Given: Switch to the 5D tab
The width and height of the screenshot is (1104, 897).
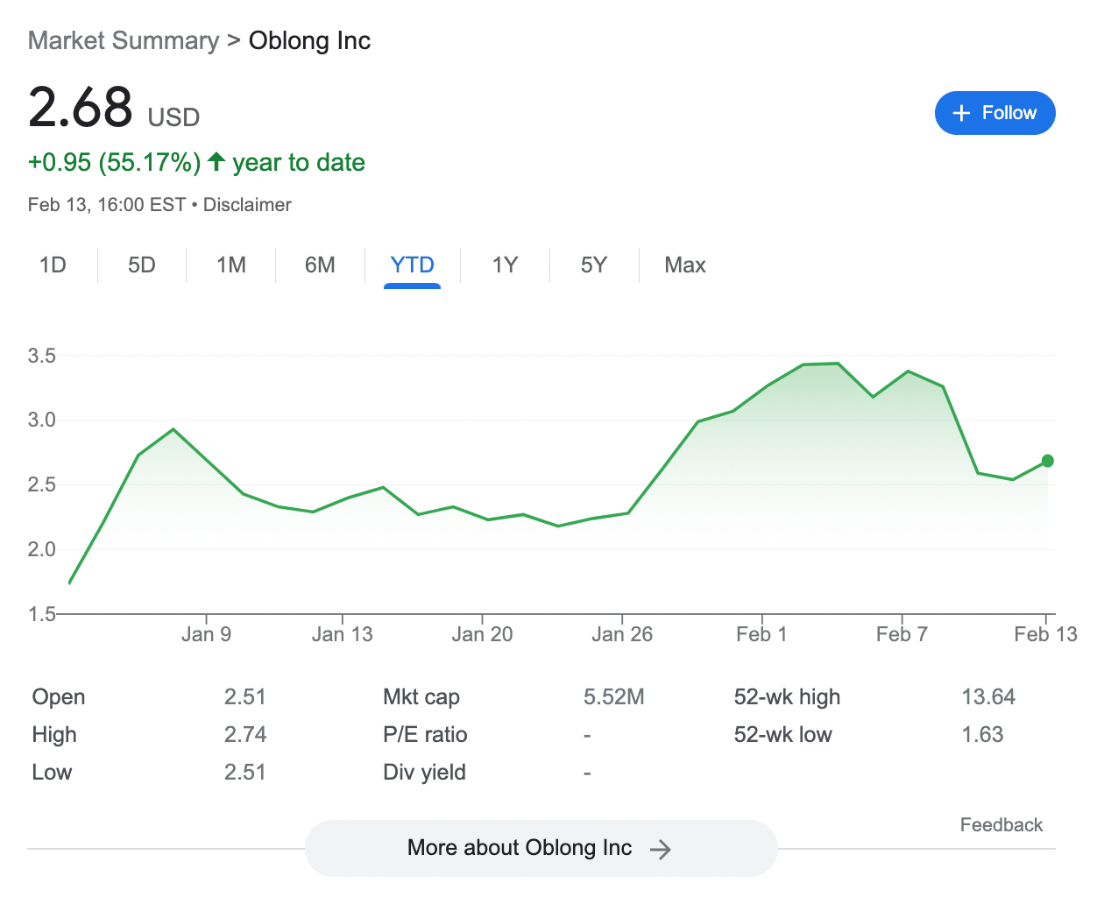Looking at the screenshot, I should (142, 265).
